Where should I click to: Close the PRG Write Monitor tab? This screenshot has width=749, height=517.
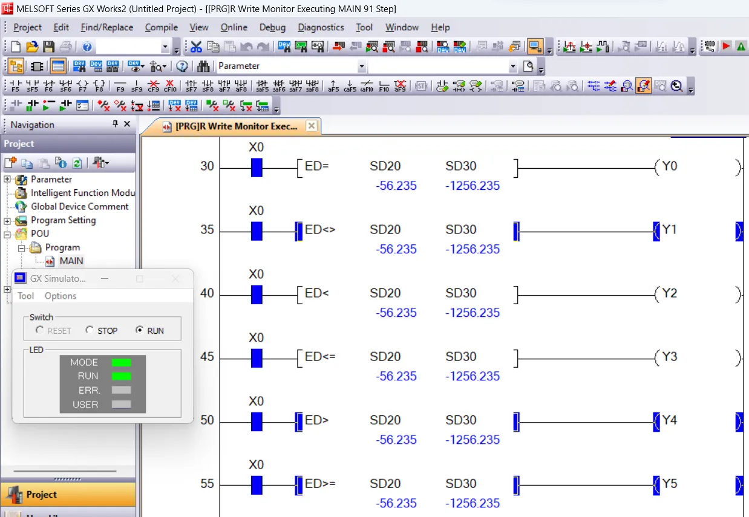pos(311,126)
